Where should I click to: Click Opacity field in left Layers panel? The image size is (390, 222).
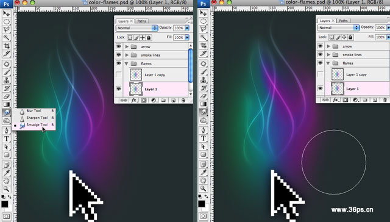tap(179, 28)
